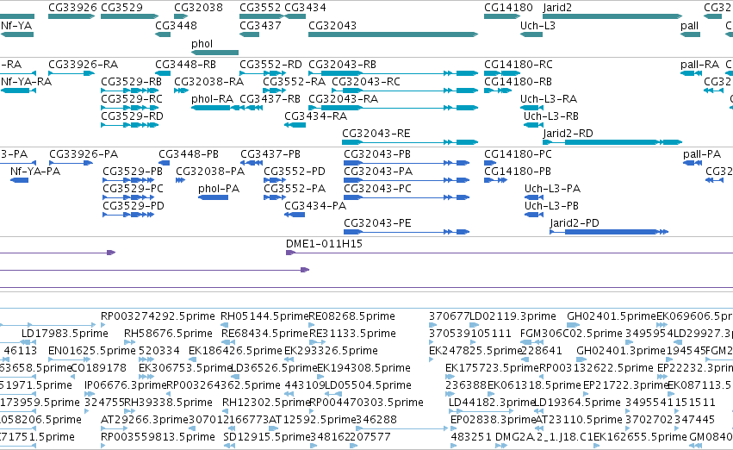Click the pall gene label
Viewport: 733px width, 450px height.
[690, 25]
